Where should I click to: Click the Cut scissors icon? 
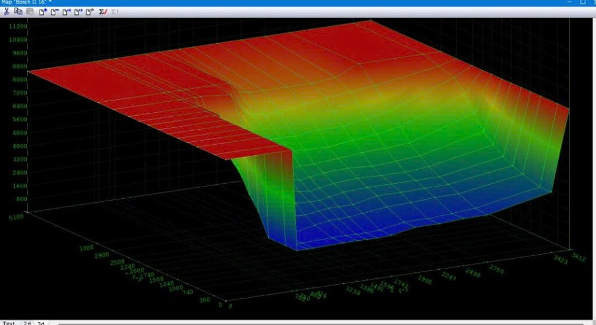(x=6, y=12)
